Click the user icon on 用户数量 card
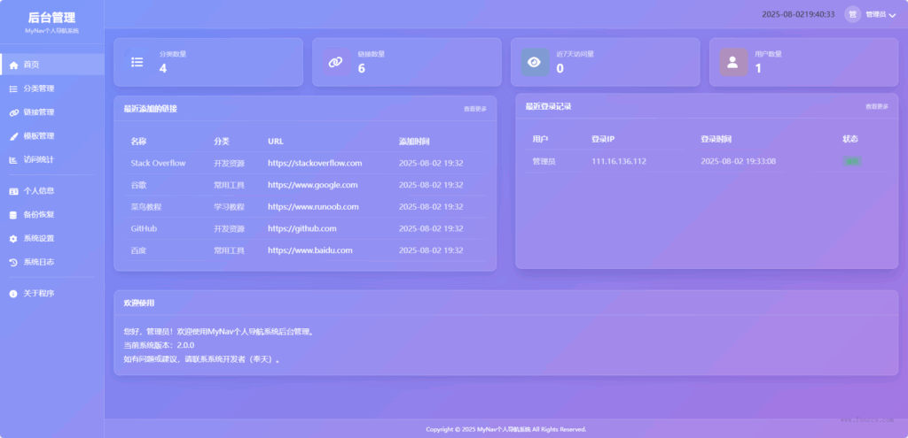 click(732, 62)
